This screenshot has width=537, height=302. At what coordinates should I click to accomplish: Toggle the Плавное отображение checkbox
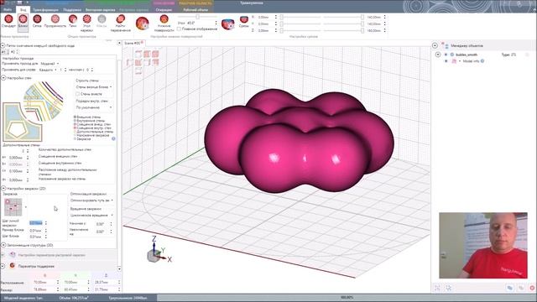(x=179, y=29)
